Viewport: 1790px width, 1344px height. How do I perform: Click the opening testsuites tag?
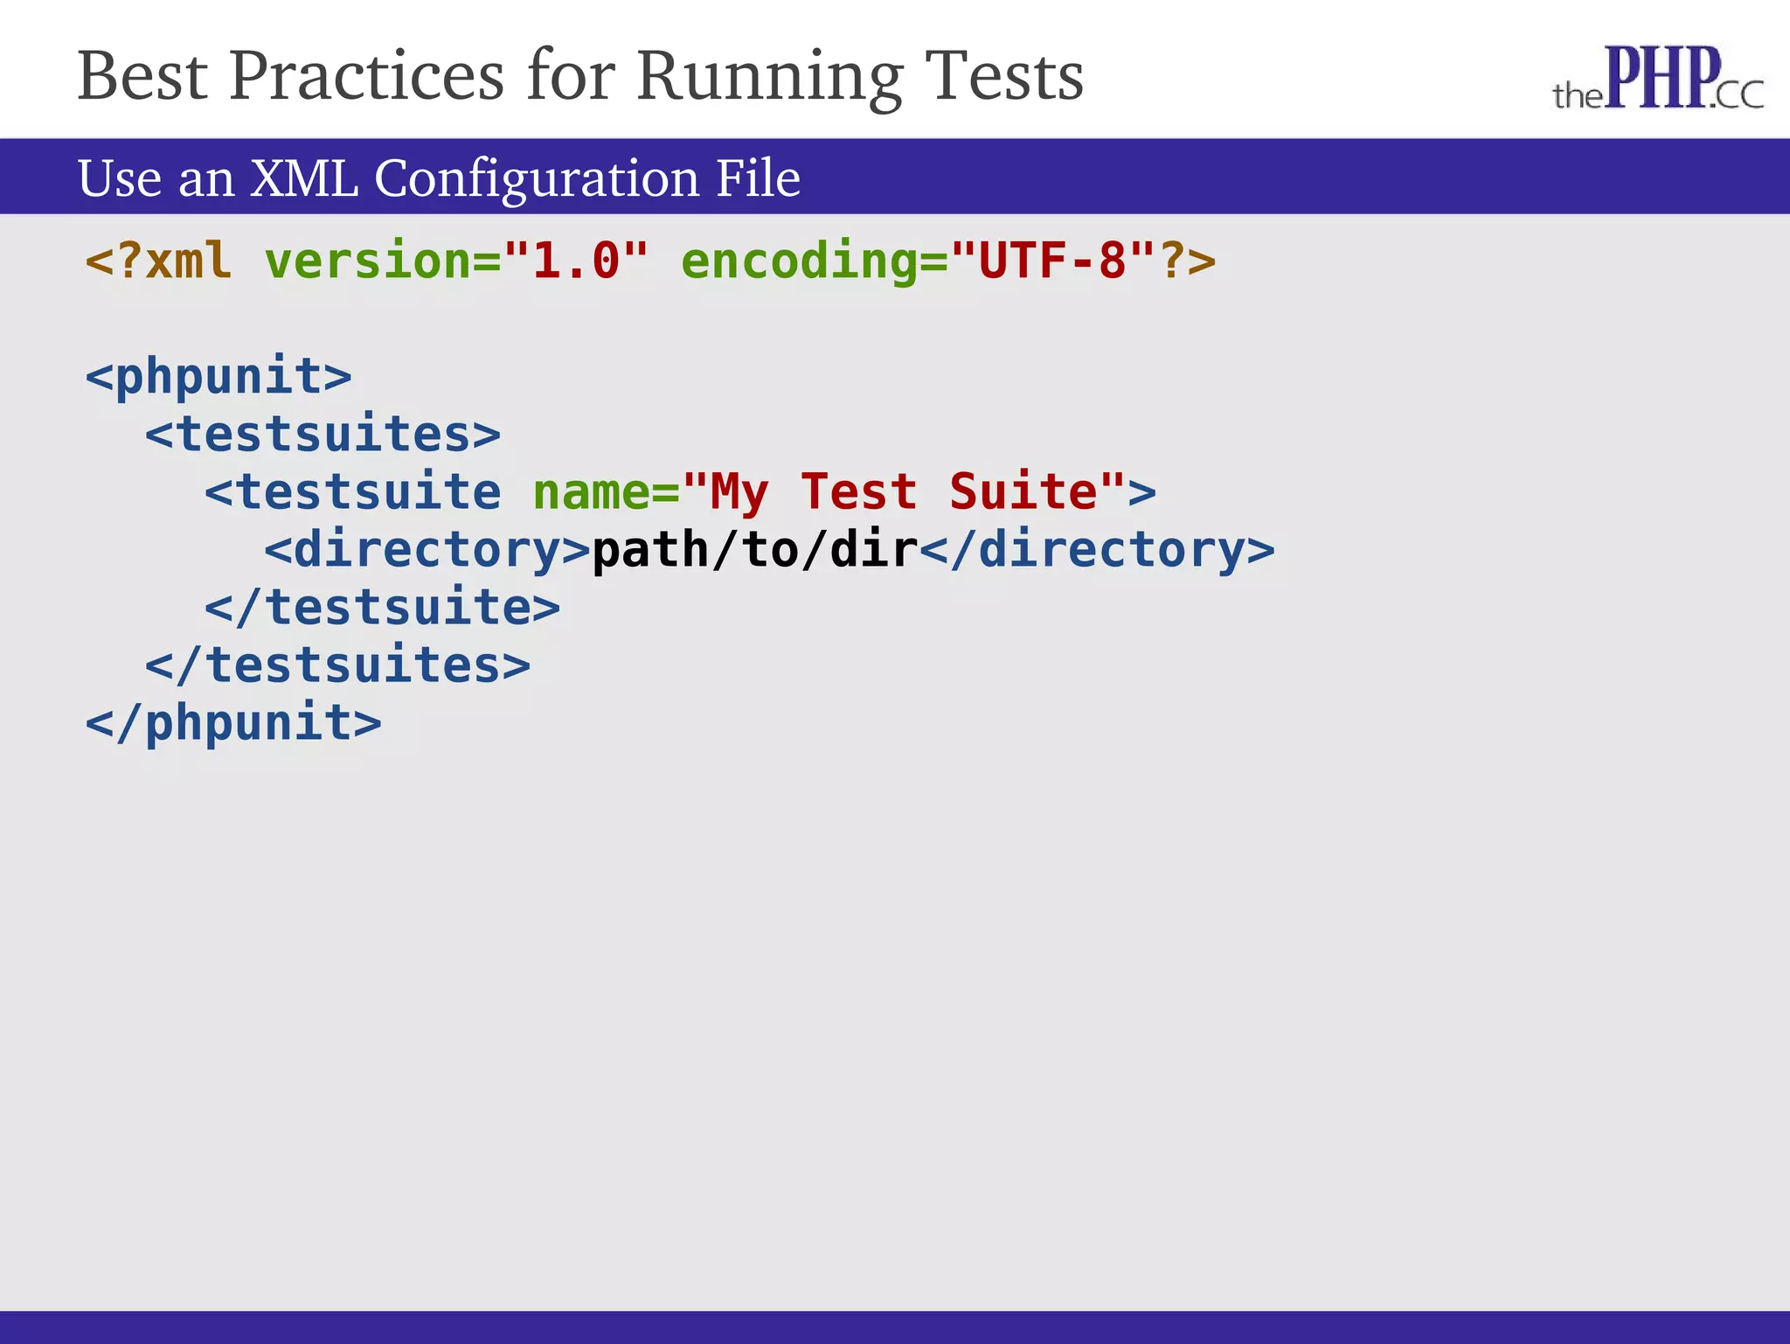[x=323, y=434]
